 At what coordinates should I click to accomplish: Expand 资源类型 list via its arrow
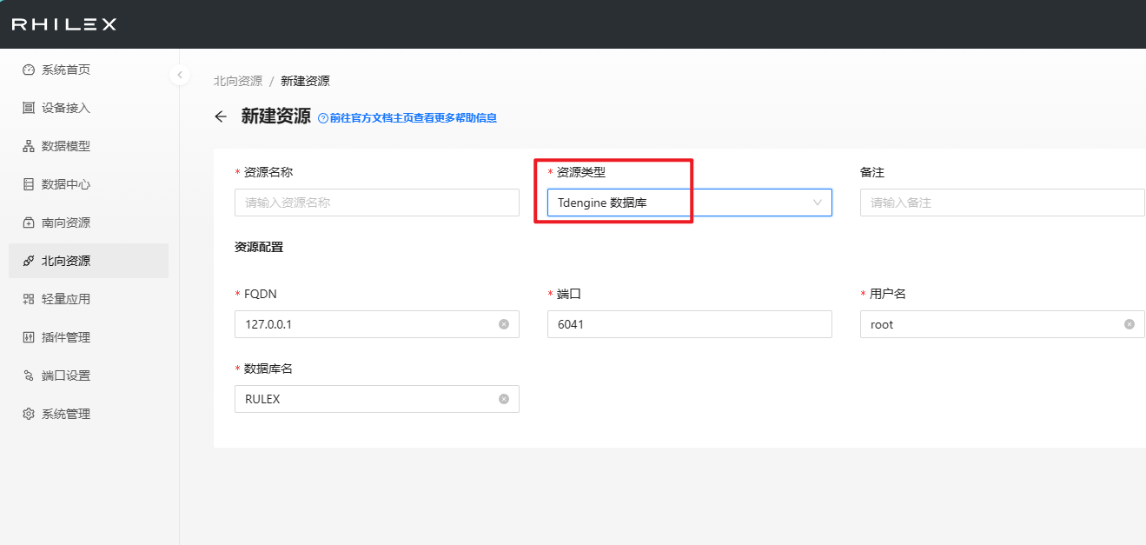(817, 203)
